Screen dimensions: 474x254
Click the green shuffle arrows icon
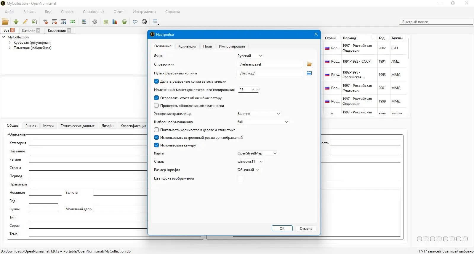tap(73, 22)
